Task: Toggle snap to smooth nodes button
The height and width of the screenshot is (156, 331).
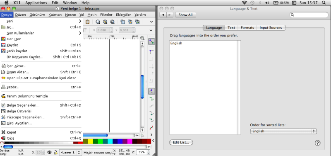Action: point(151,120)
